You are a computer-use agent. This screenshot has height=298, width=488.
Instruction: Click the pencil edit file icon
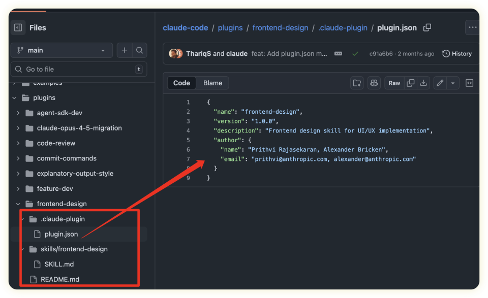440,83
